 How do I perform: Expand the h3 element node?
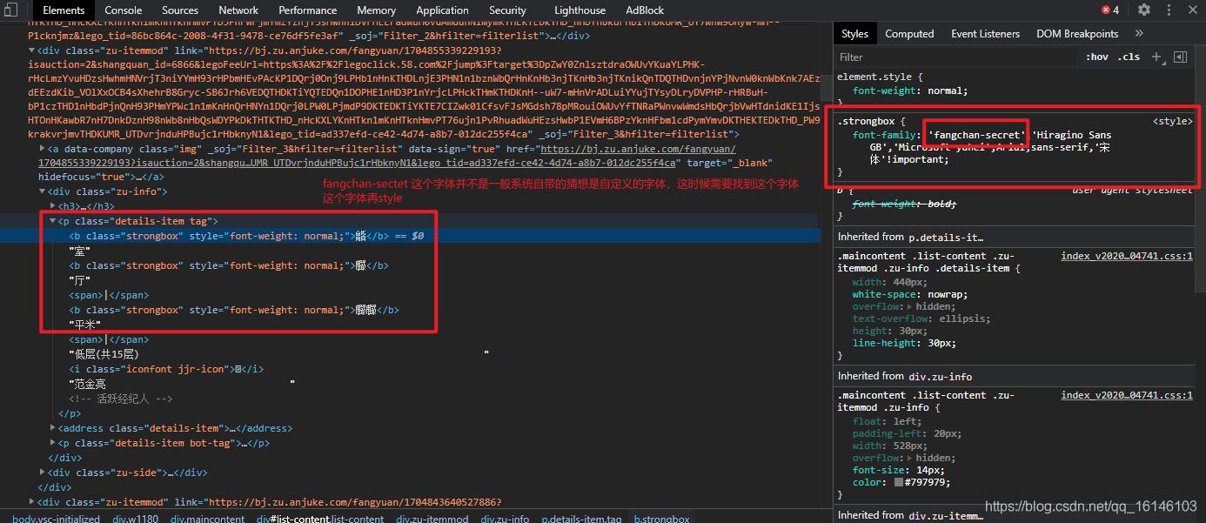(x=54, y=206)
